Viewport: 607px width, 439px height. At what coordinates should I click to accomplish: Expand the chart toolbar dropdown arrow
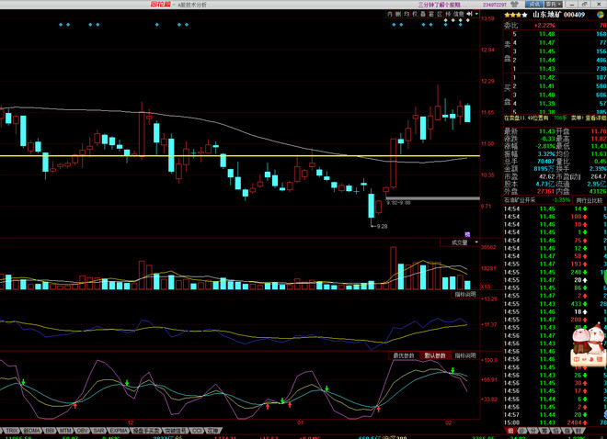click(476, 14)
